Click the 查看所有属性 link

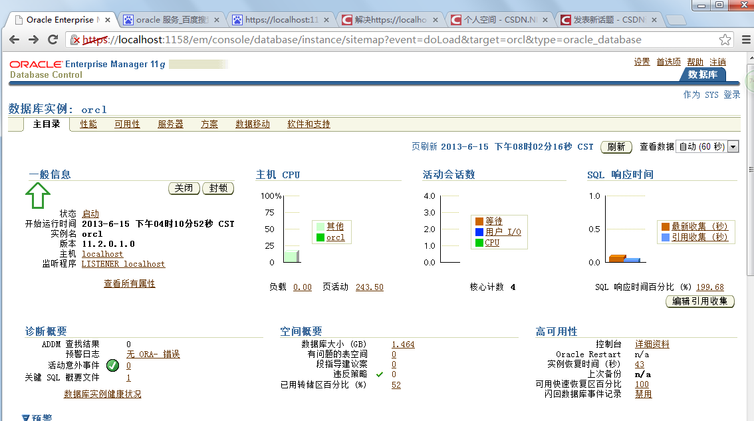pos(130,284)
